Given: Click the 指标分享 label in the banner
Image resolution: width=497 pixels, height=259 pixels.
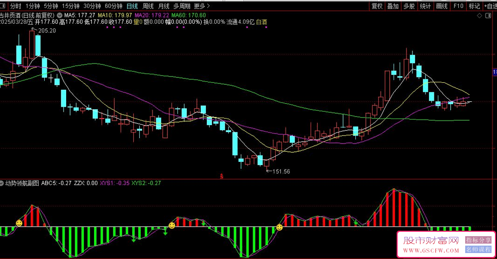Looking at the screenshot, I should (478, 240).
